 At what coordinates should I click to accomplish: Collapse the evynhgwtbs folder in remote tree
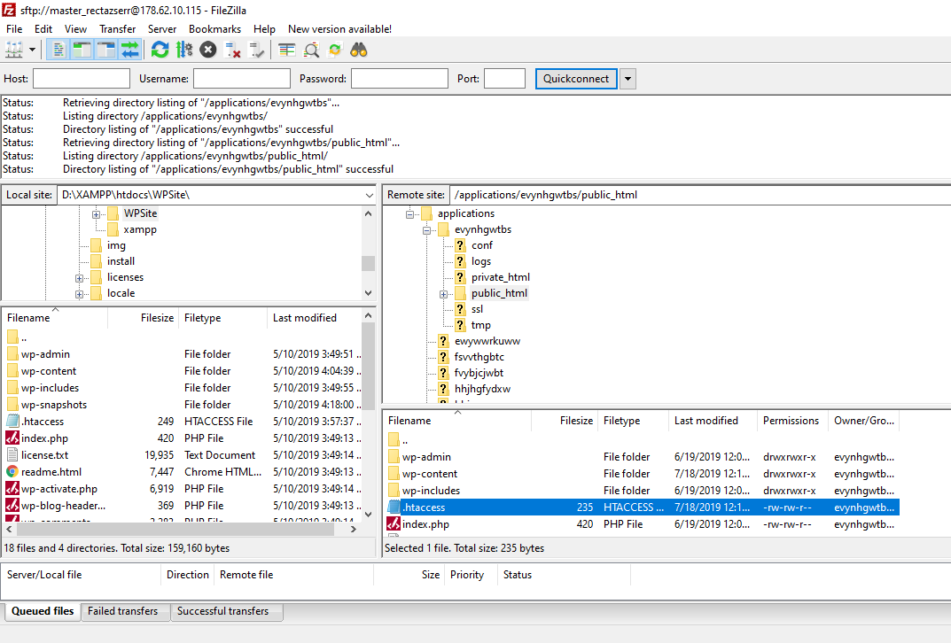click(x=427, y=230)
